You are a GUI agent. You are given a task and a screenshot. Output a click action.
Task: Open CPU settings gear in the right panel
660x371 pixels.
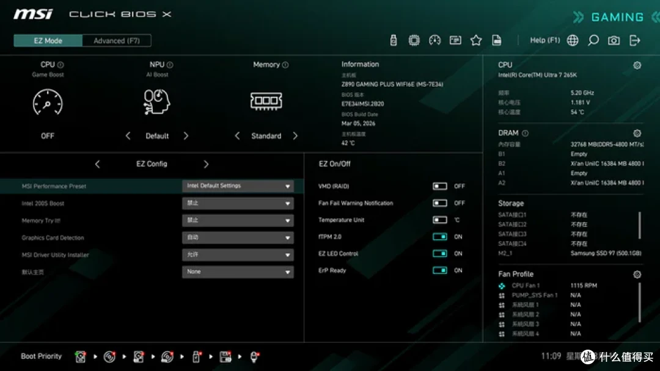[637, 65]
